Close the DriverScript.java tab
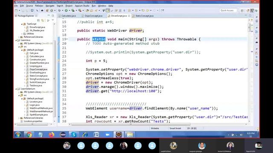Screen dimensions: 273x153 [129, 16]
